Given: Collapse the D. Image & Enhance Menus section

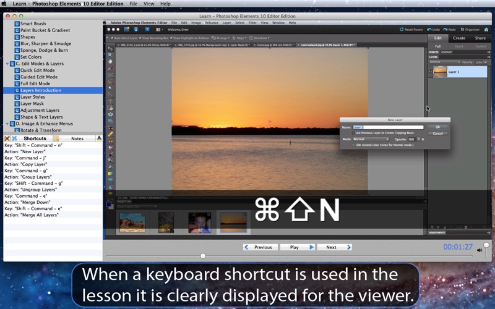Looking at the screenshot, I should pyautogui.click(x=7, y=124).
